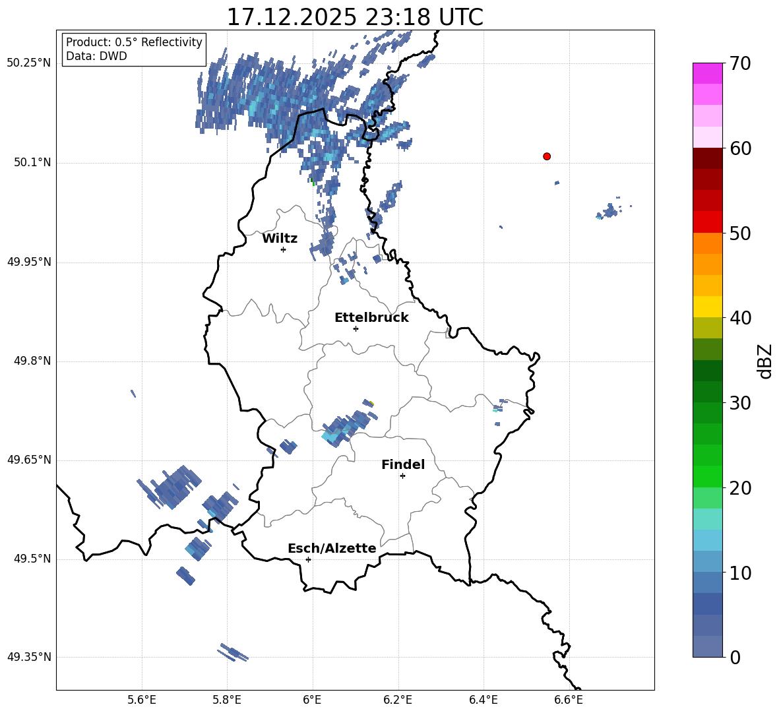Click the Data: DWD source text
The height and width of the screenshot is (713, 781).
tap(96, 56)
